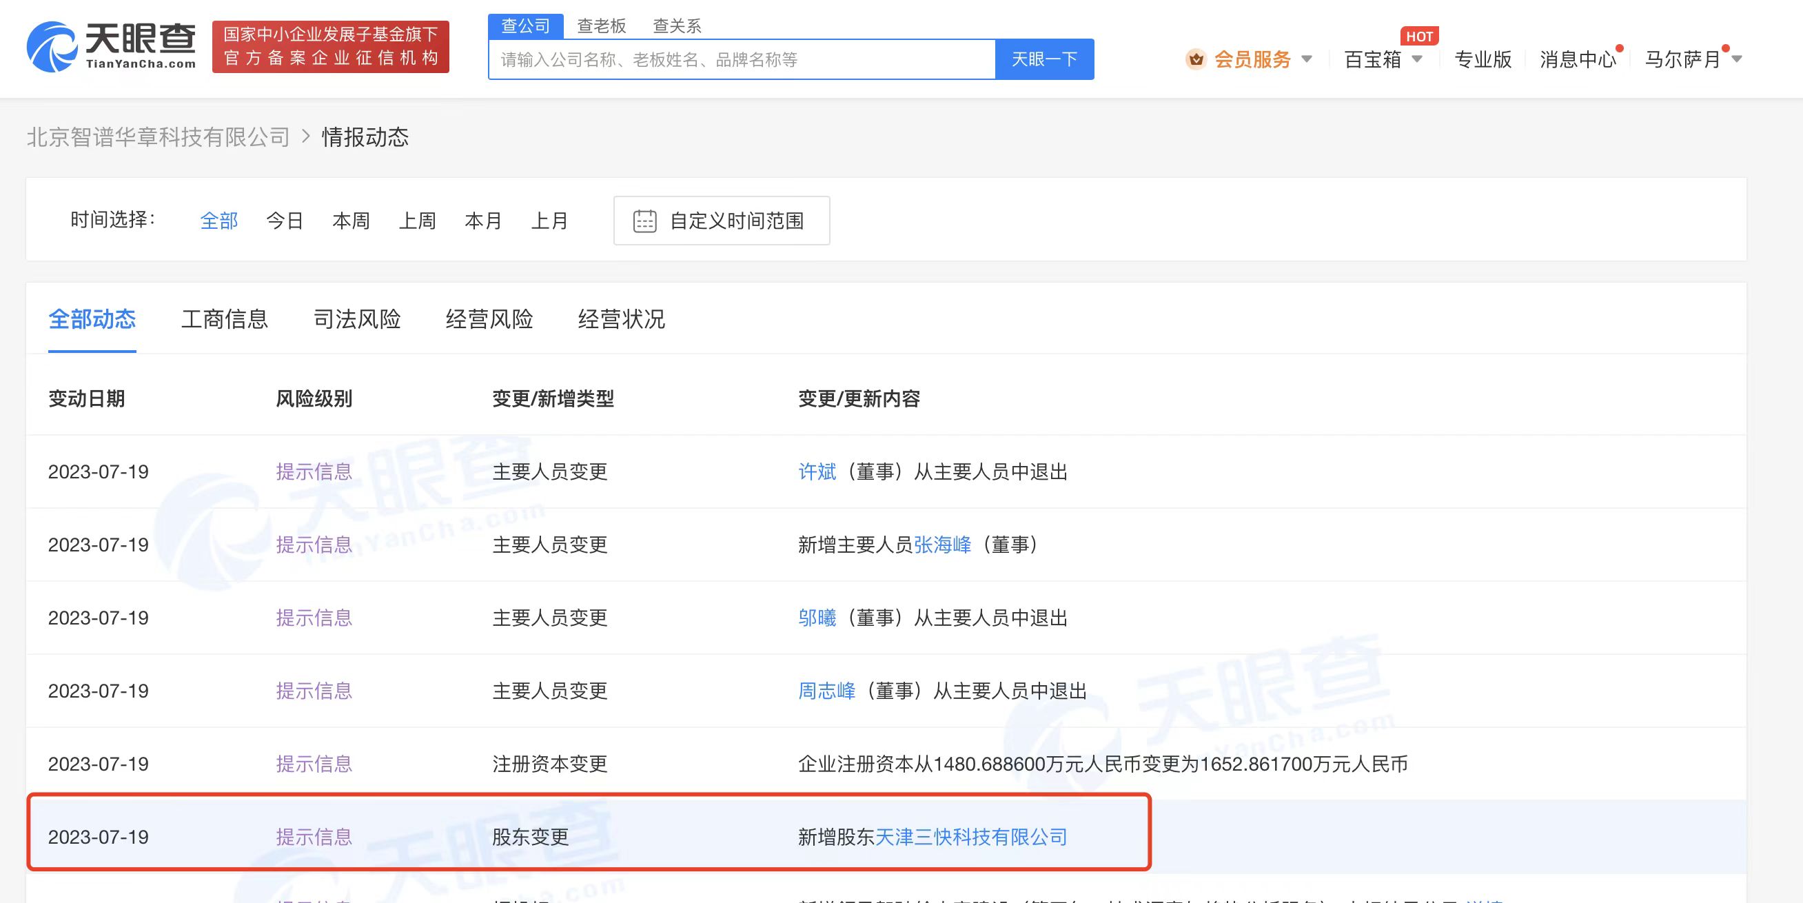Open 张海峰 person link
This screenshot has height=903, width=1803.
point(942,545)
